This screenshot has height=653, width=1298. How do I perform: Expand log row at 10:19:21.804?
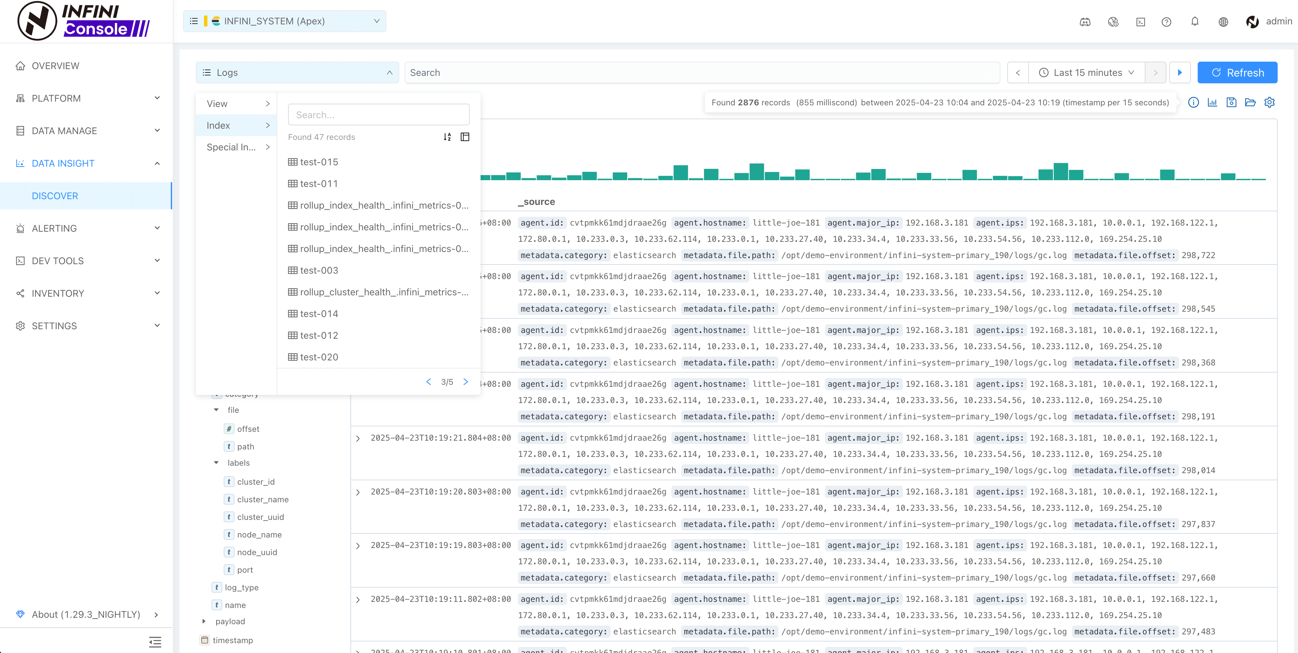tap(358, 439)
